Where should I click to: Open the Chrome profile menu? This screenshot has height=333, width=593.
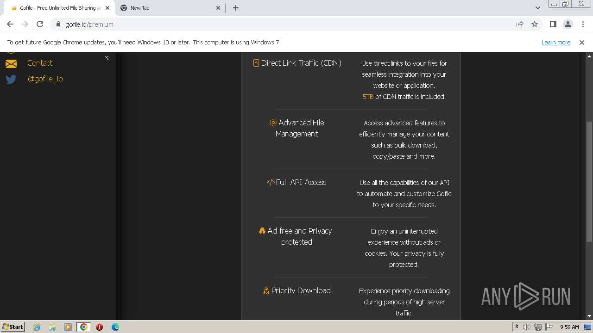568,24
